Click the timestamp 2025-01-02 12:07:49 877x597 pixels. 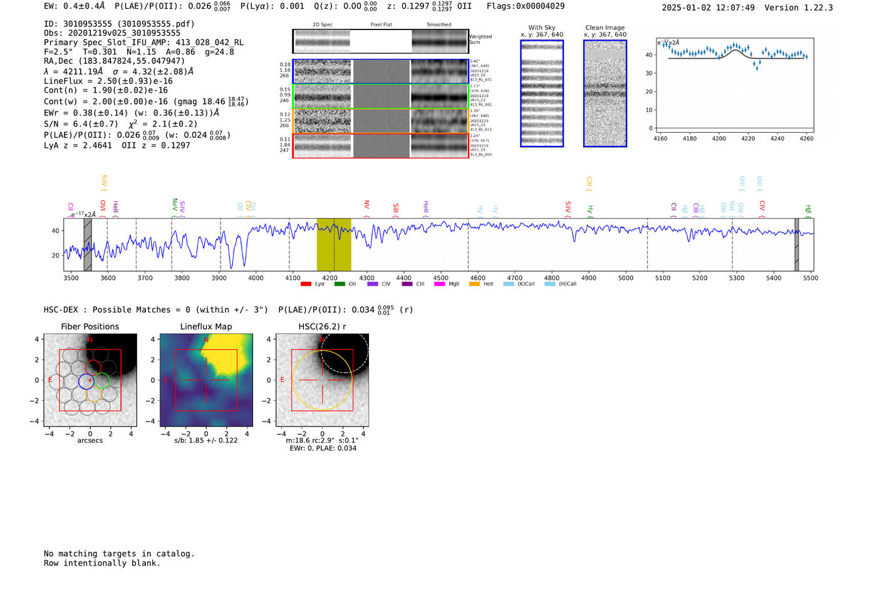pyautogui.click(x=708, y=8)
